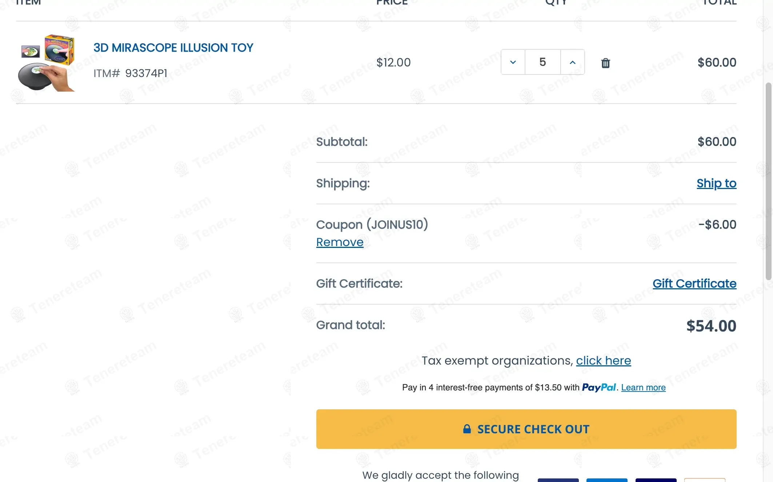Delete the Mirascope toy from the cart

(x=605, y=63)
